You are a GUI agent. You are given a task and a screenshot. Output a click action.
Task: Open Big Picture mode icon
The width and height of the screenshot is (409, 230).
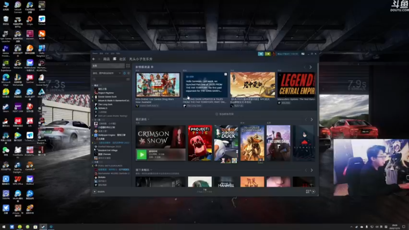pyautogui.click(x=303, y=54)
